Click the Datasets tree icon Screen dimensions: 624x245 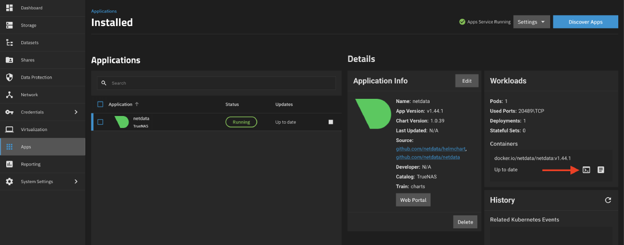click(9, 43)
